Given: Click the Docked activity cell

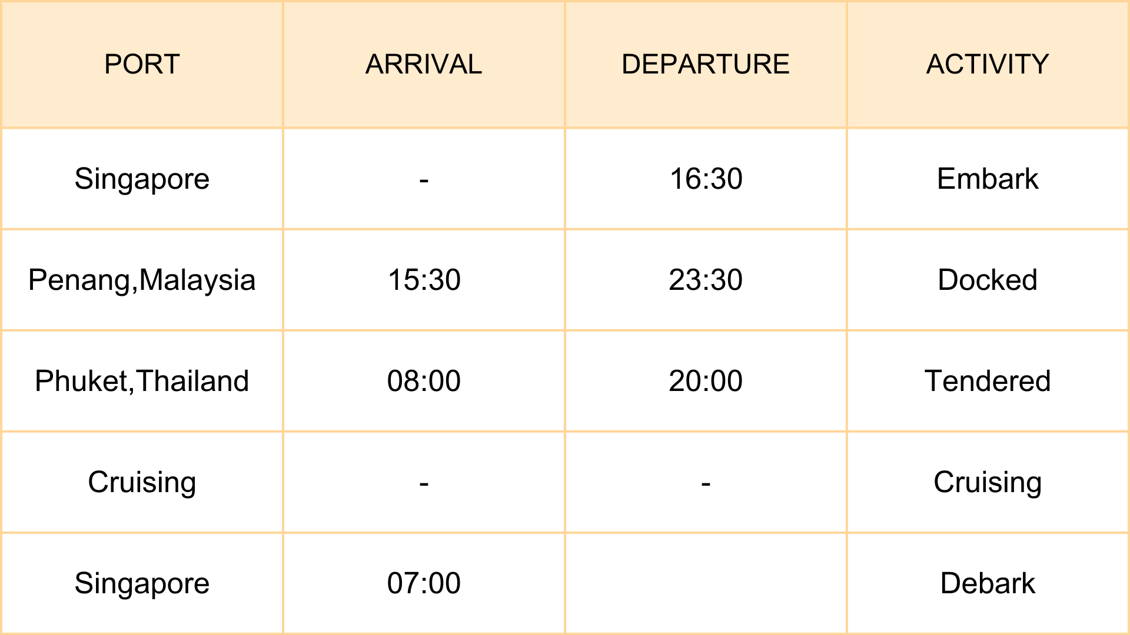Looking at the screenshot, I should (x=988, y=280).
